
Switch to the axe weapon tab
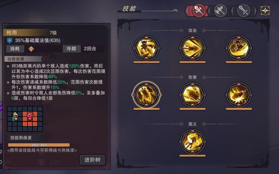point(221,11)
